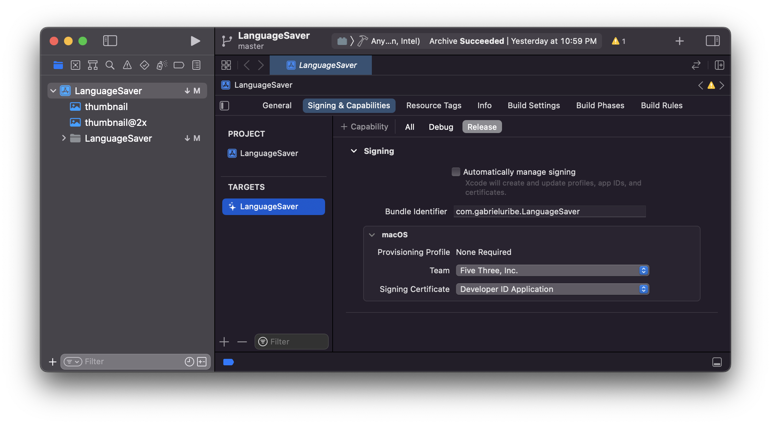Switch to the Build Settings tab

534,105
